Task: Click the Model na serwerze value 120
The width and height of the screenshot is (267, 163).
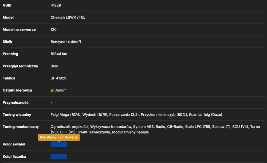Action: point(53,29)
